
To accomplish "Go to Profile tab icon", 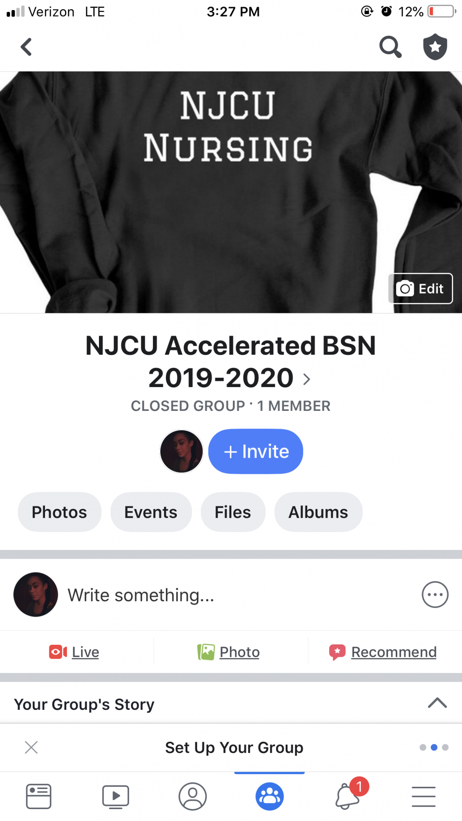I will point(192,796).
